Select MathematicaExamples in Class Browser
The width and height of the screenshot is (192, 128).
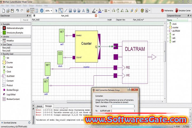(x=15, y=28)
